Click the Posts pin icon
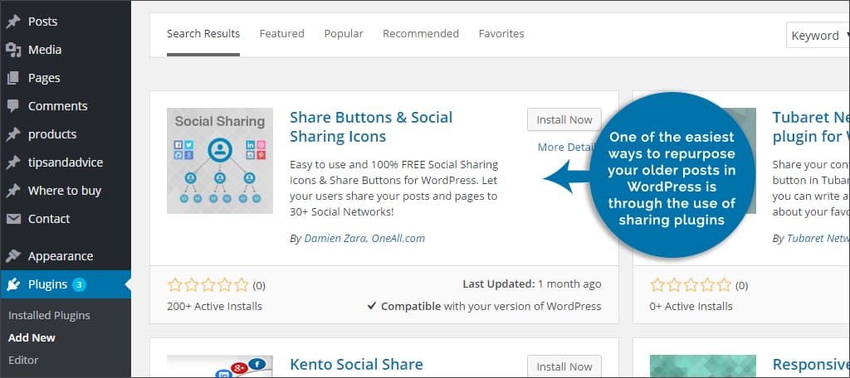 (x=13, y=22)
